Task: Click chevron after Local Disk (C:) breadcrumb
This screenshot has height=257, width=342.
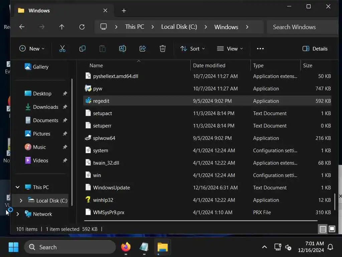Action: pos(206,27)
